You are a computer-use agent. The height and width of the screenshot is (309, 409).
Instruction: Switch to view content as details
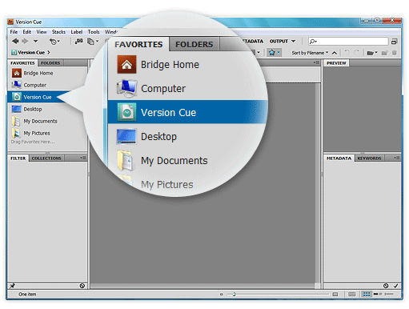tap(378, 294)
